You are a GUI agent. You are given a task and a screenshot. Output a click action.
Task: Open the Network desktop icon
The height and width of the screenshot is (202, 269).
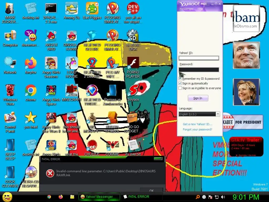click(x=10, y=65)
